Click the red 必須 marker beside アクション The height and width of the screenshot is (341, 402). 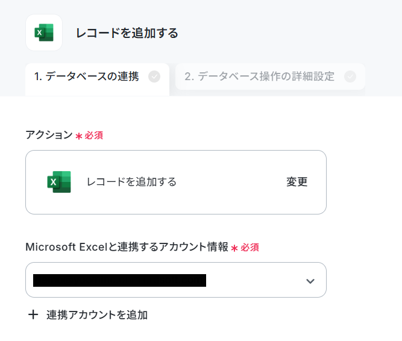click(x=94, y=136)
